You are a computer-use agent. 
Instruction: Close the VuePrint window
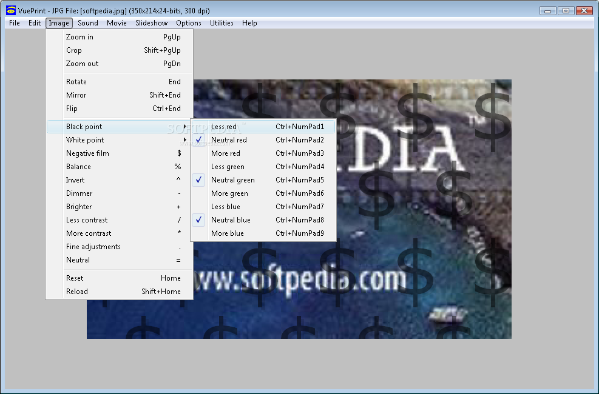tap(584, 11)
